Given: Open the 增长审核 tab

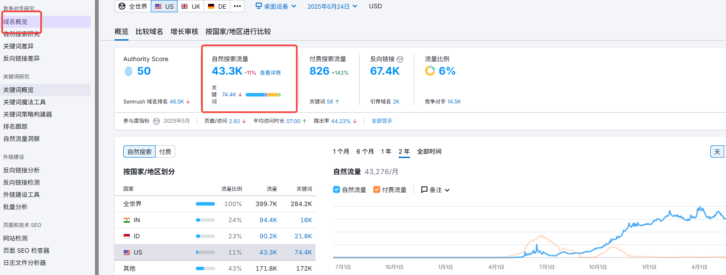Looking at the screenshot, I should click(x=184, y=31).
